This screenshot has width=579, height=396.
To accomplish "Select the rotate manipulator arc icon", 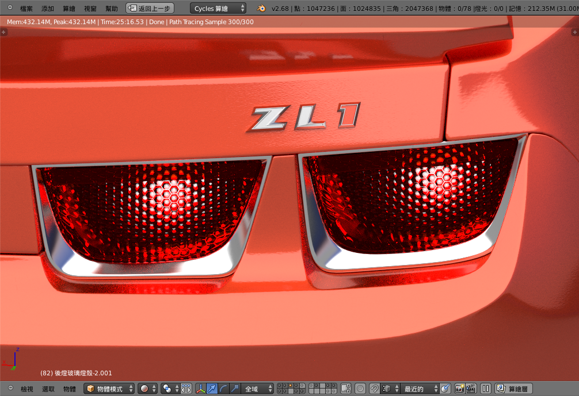I will tap(223, 389).
